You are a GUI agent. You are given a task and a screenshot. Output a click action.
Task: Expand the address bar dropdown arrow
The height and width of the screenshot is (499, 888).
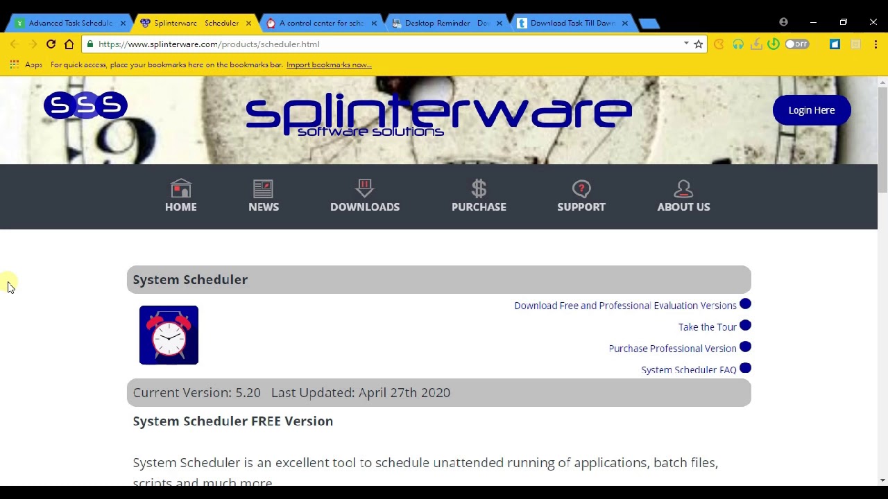click(686, 44)
